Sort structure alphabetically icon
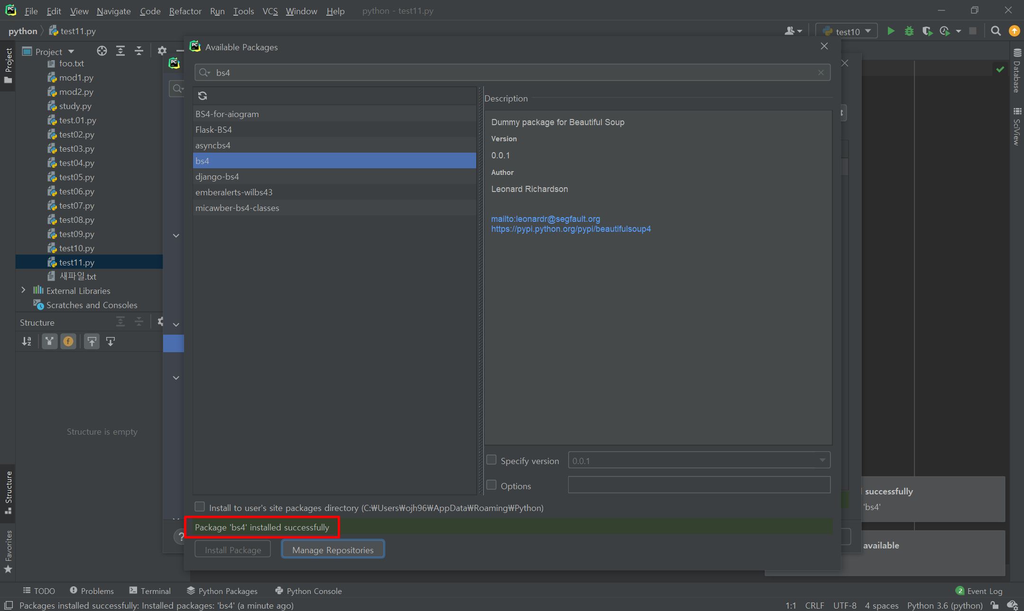 click(27, 341)
